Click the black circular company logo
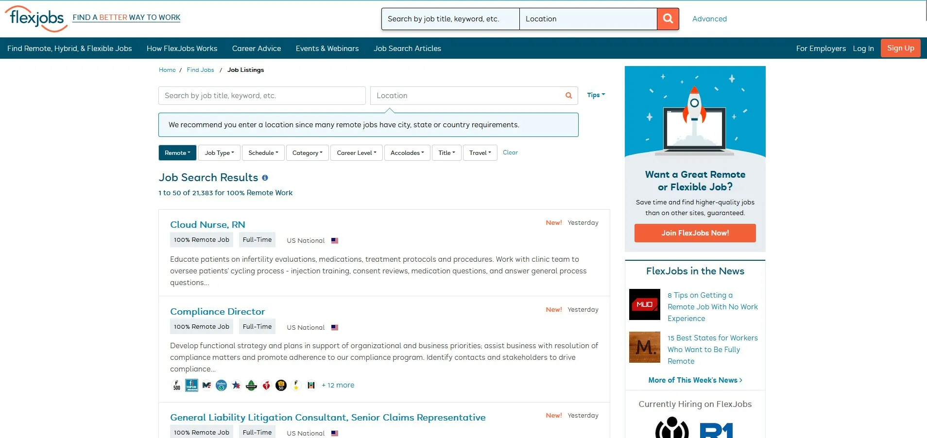The image size is (927, 438). point(672,428)
